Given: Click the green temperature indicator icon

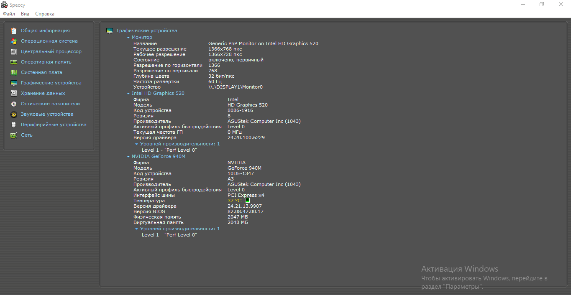Looking at the screenshot, I should pyautogui.click(x=247, y=201).
